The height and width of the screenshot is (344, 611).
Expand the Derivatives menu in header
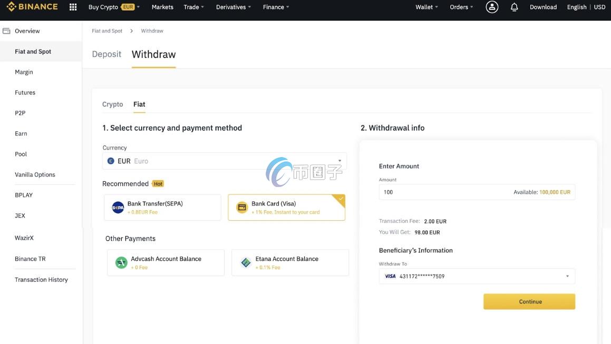point(234,7)
